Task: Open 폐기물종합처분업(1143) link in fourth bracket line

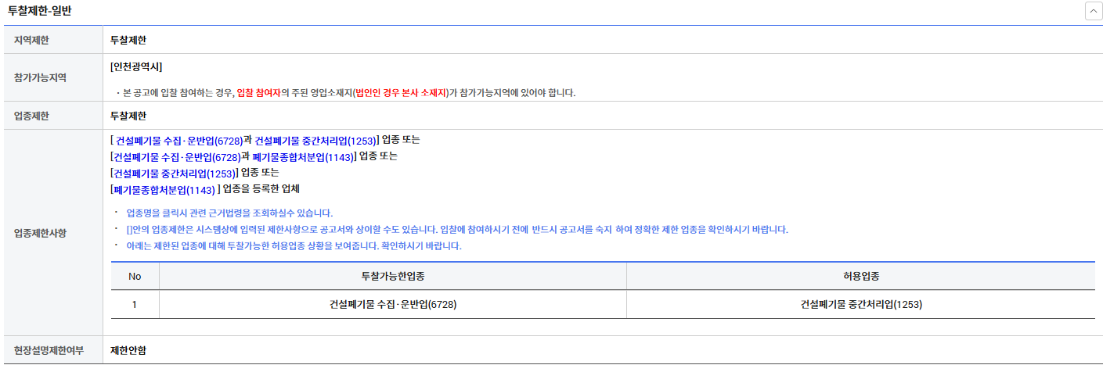Action: point(164,189)
